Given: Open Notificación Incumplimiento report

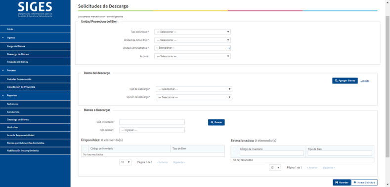Looking at the screenshot, I should pos(35,151).
